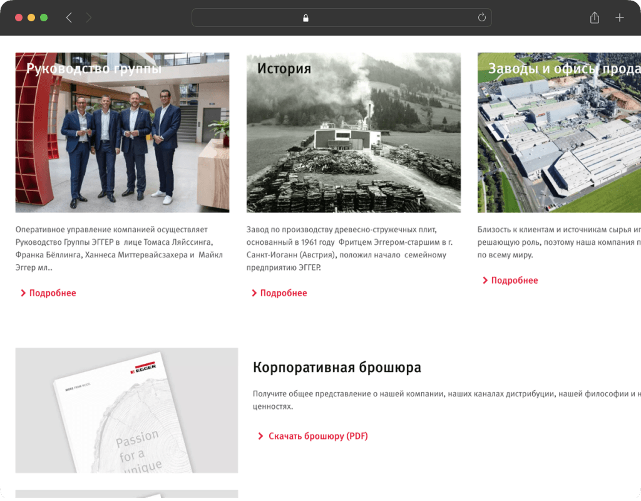Click the Корпоративная брошюра heading

[337, 367]
